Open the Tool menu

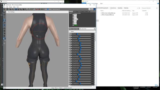pyautogui.click(x=18, y=7)
